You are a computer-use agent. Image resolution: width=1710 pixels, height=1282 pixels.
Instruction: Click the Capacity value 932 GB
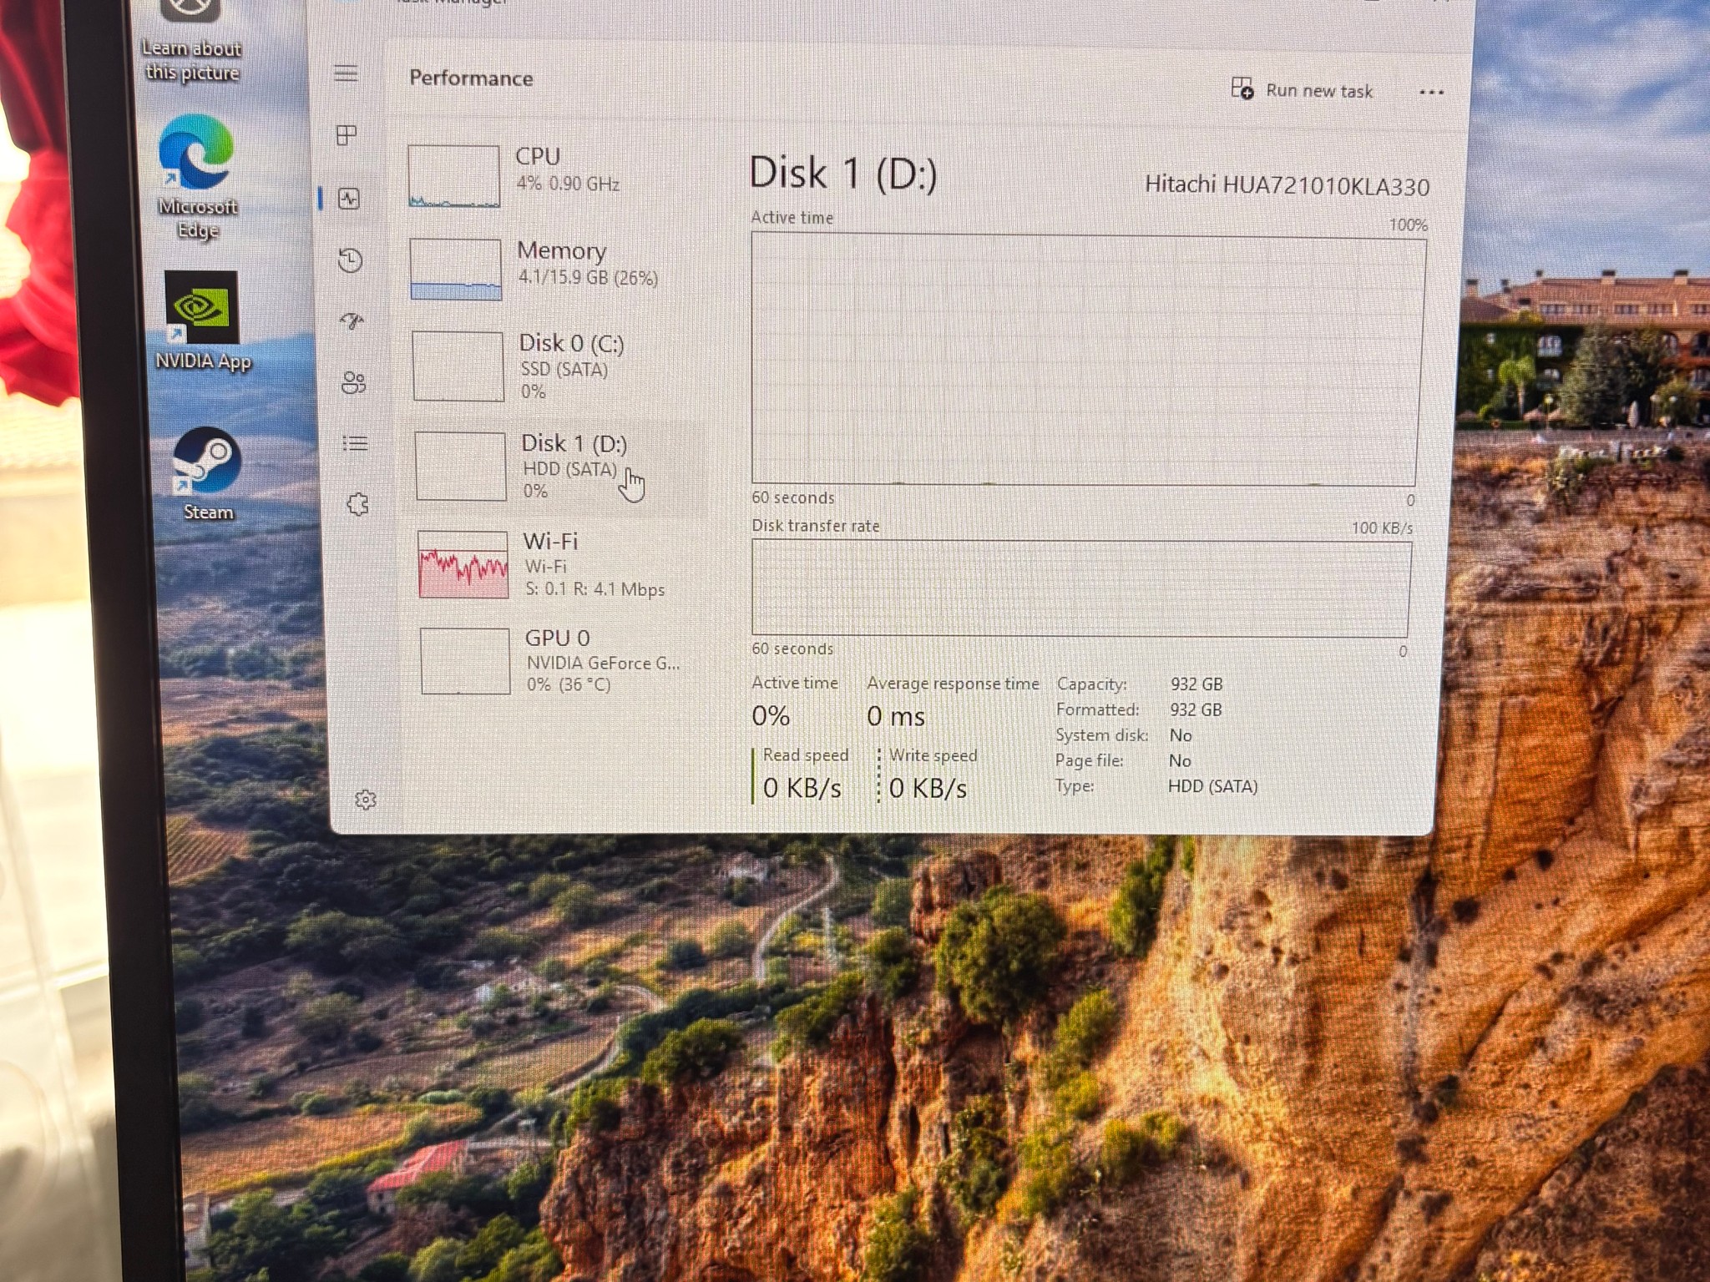point(1196,684)
